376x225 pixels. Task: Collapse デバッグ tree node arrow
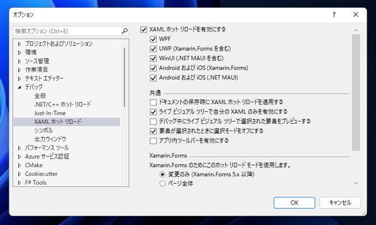19,87
